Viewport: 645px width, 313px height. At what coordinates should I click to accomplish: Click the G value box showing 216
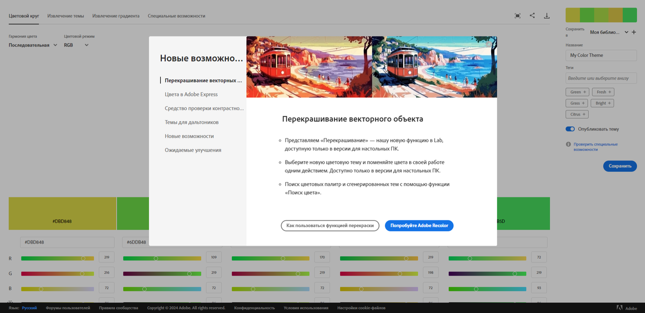pos(106,273)
